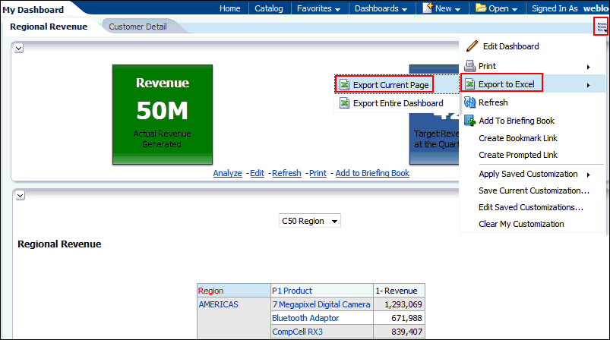Click the 671,988 revenue value

coord(406,318)
